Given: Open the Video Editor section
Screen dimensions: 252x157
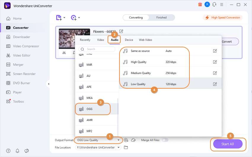Looking at the screenshot, I should click(x=18, y=55).
